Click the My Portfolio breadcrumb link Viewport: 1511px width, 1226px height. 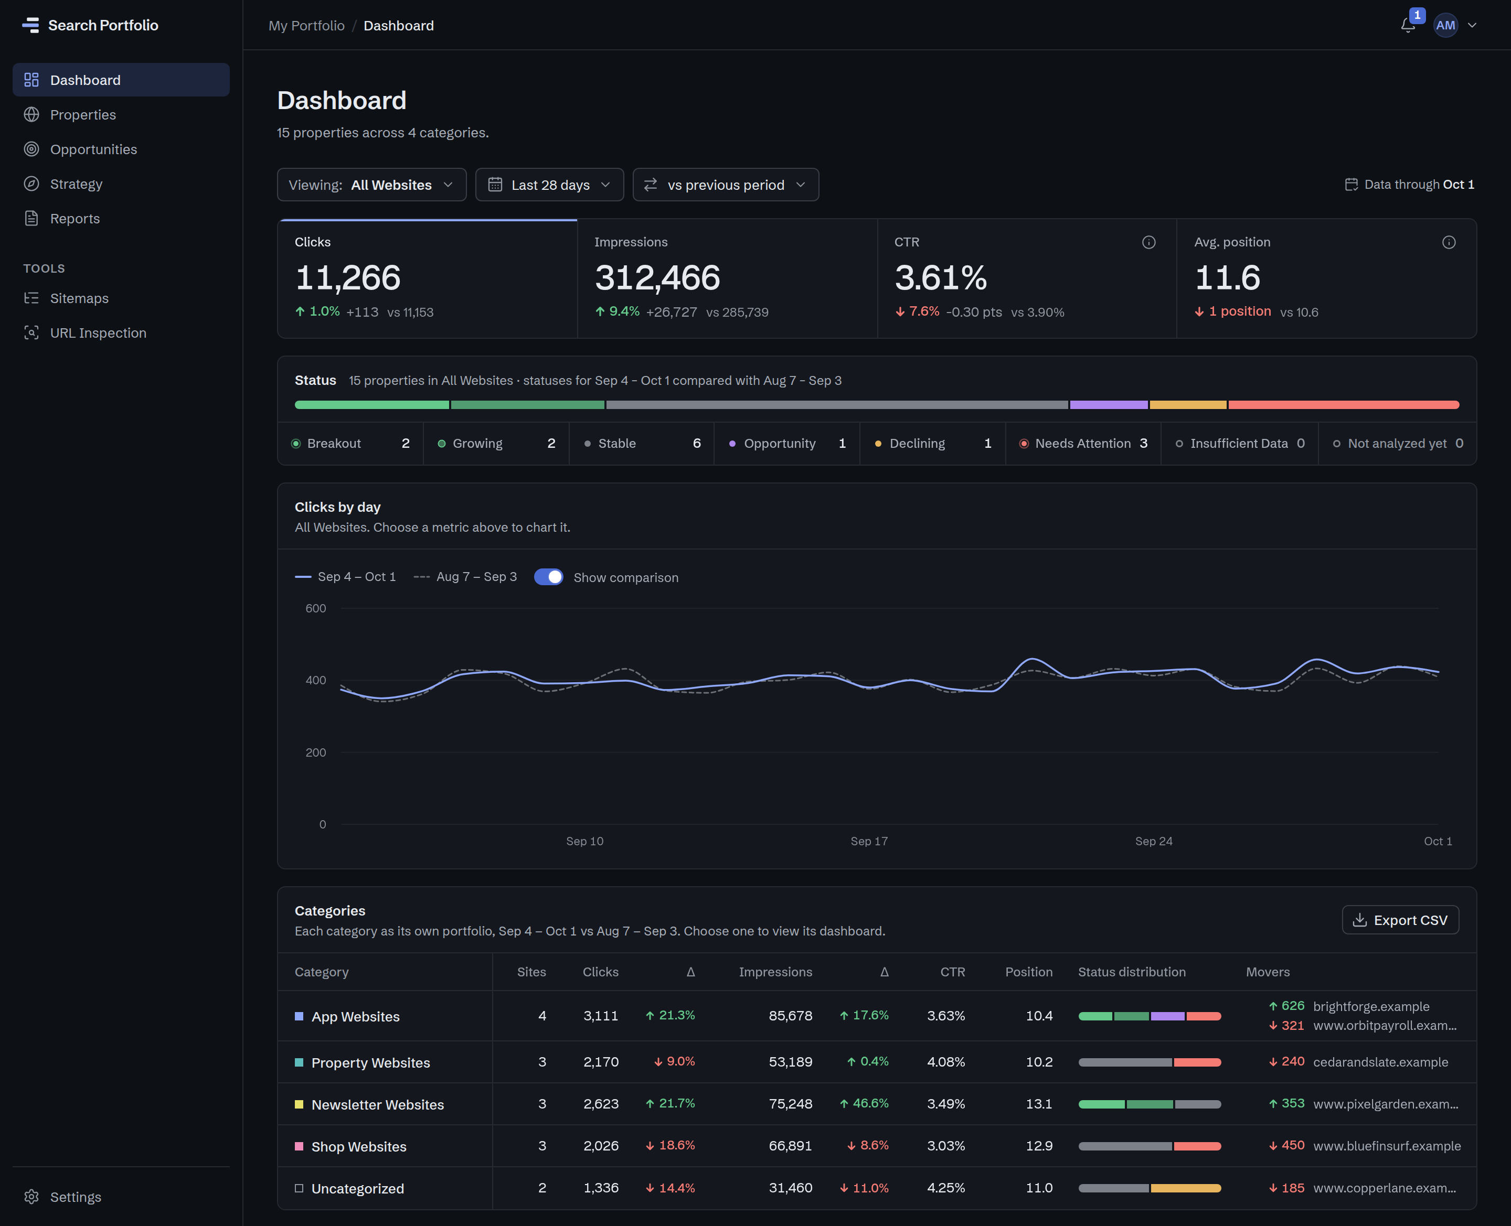click(306, 25)
